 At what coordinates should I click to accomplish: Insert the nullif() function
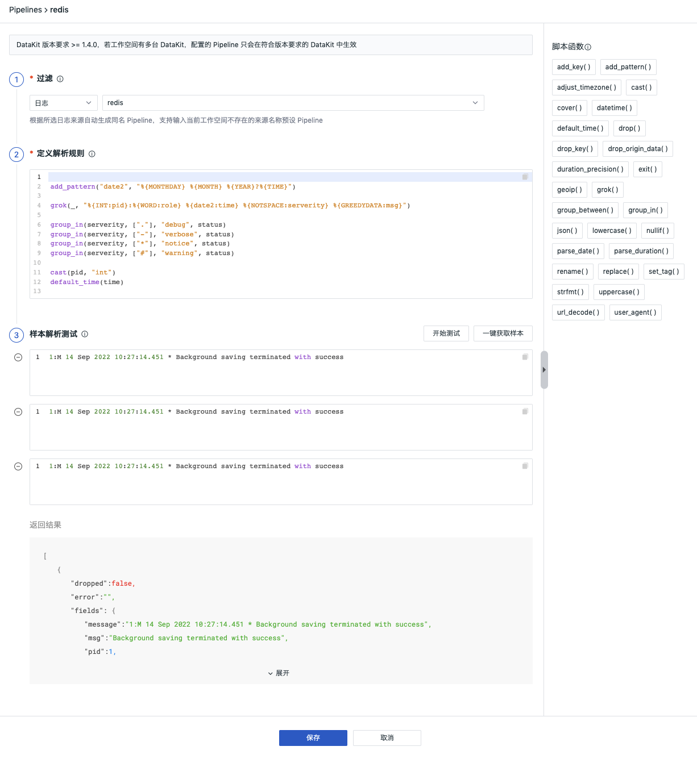point(658,231)
